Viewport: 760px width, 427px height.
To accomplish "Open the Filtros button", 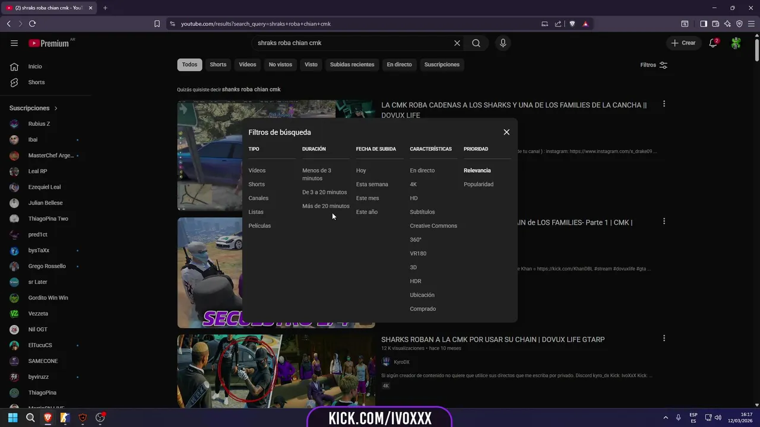I will click(x=654, y=65).
